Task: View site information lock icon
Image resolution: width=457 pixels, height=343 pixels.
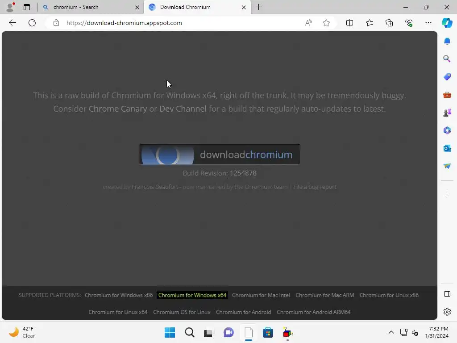Action: [x=56, y=23]
